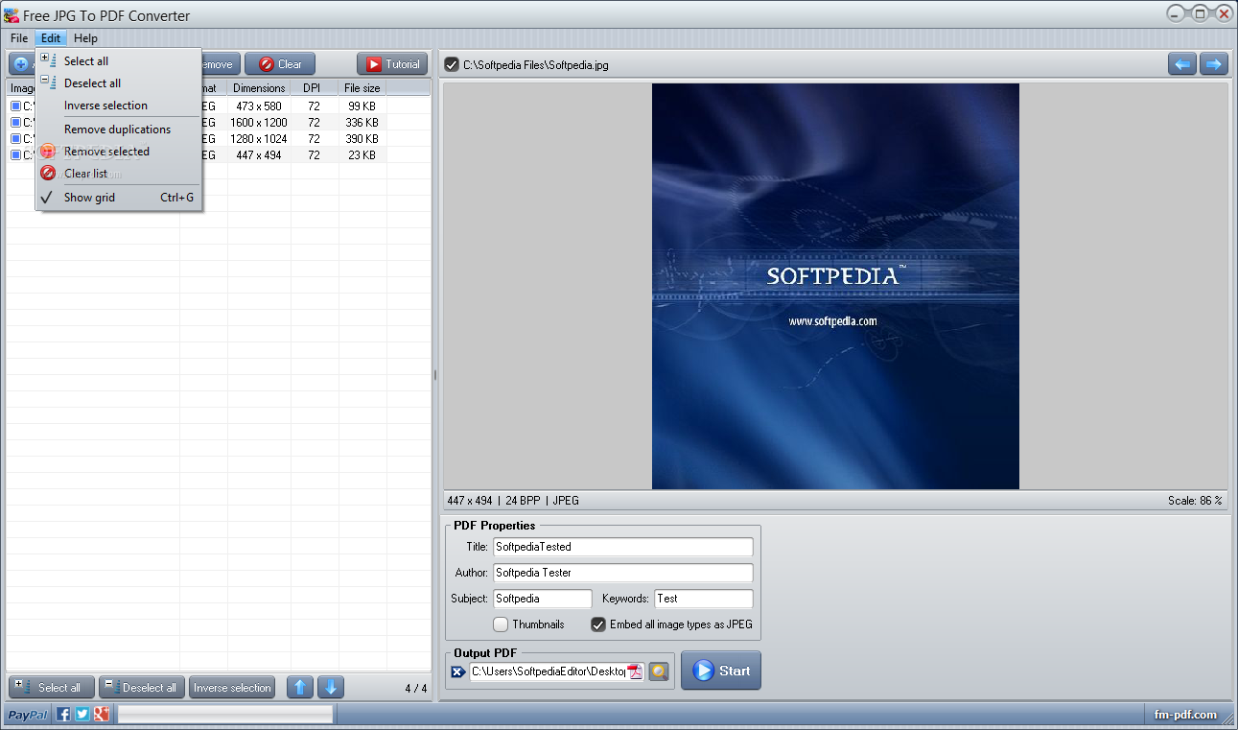1238x730 pixels.
Task: Click the bottom Inverse selection button
Action: point(232,688)
